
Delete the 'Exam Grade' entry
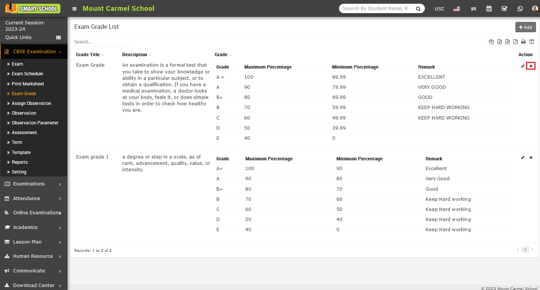click(x=531, y=66)
